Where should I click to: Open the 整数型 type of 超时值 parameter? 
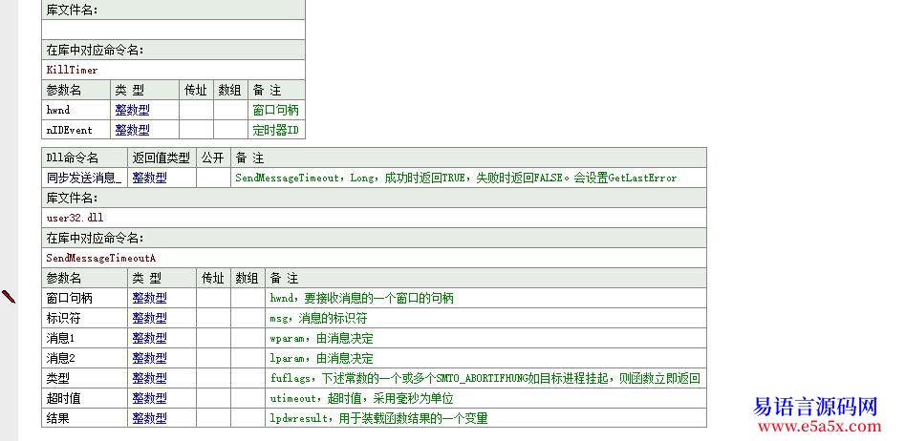(149, 398)
